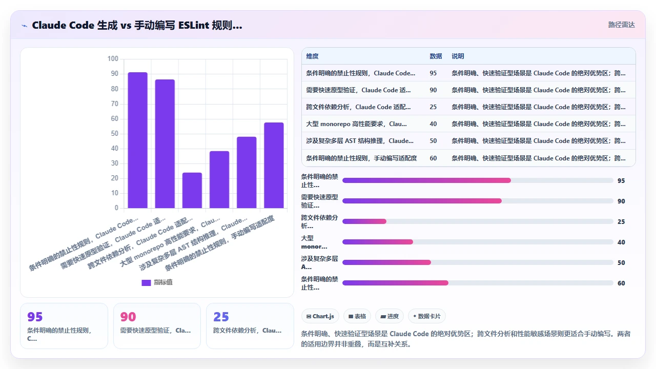Screen dimensions: 656x369
Task: Click the tallest chart bar near 90
Action: coord(137,140)
